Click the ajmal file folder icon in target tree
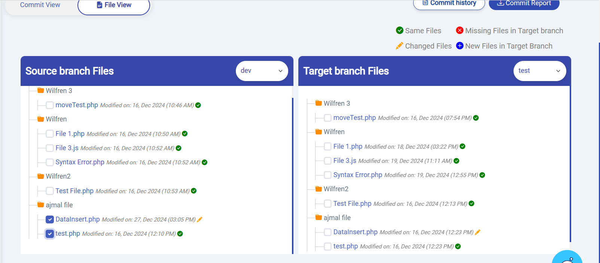Screen dimensions: 600x263 point(319,217)
